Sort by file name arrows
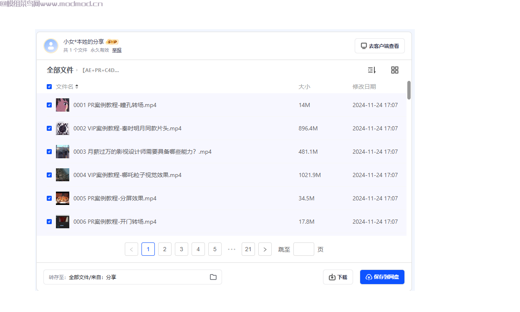The height and width of the screenshot is (312, 520). coord(77,87)
